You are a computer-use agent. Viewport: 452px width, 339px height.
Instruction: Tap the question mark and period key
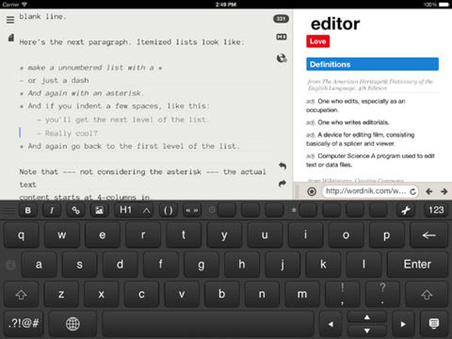[x=382, y=295]
